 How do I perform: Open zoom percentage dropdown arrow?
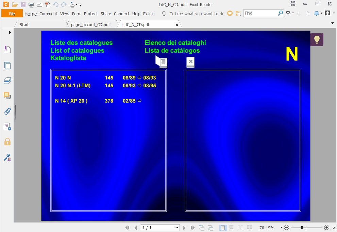[x=281, y=228]
